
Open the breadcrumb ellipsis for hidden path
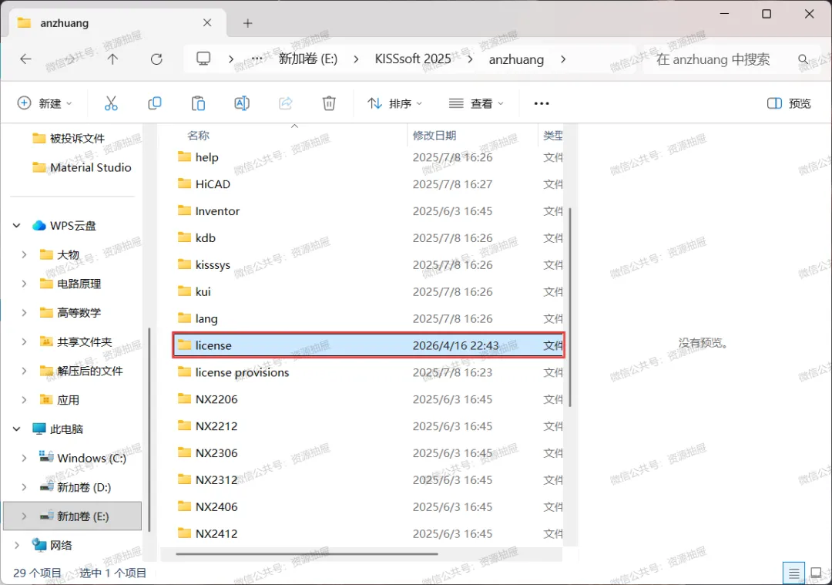(257, 59)
